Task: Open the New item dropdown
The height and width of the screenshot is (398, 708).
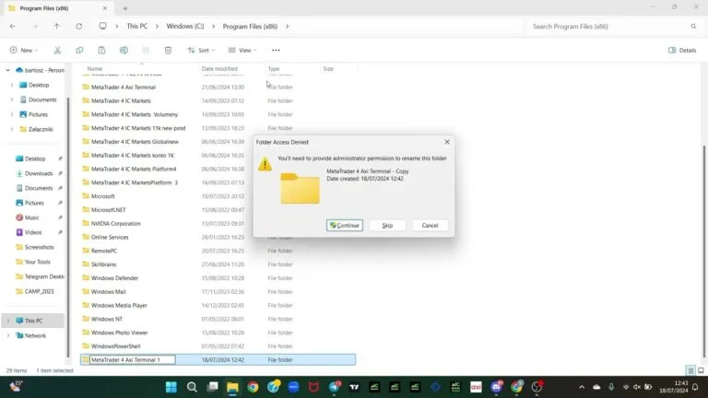Action: (x=24, y=50)
